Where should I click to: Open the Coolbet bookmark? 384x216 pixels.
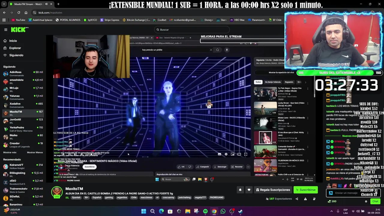[x=160, y=20]
